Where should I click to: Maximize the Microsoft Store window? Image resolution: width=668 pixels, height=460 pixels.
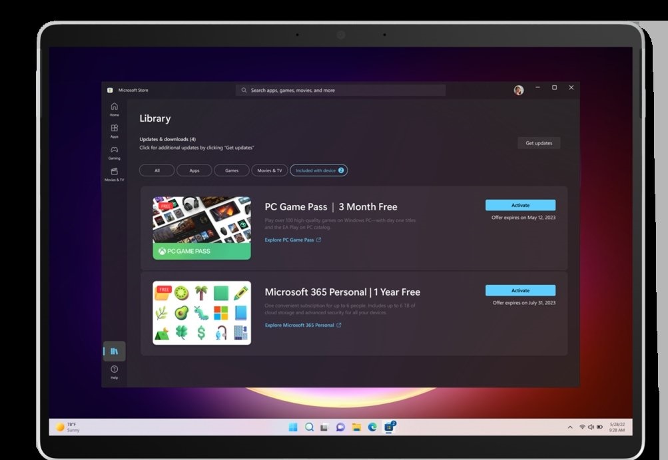click(x=554, y=87)
